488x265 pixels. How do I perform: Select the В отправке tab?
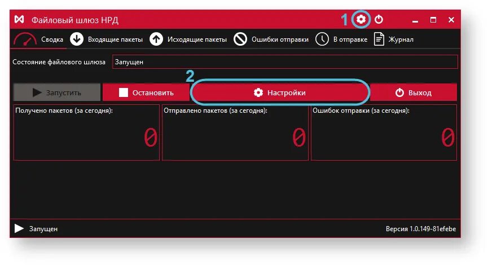[341, 39]
